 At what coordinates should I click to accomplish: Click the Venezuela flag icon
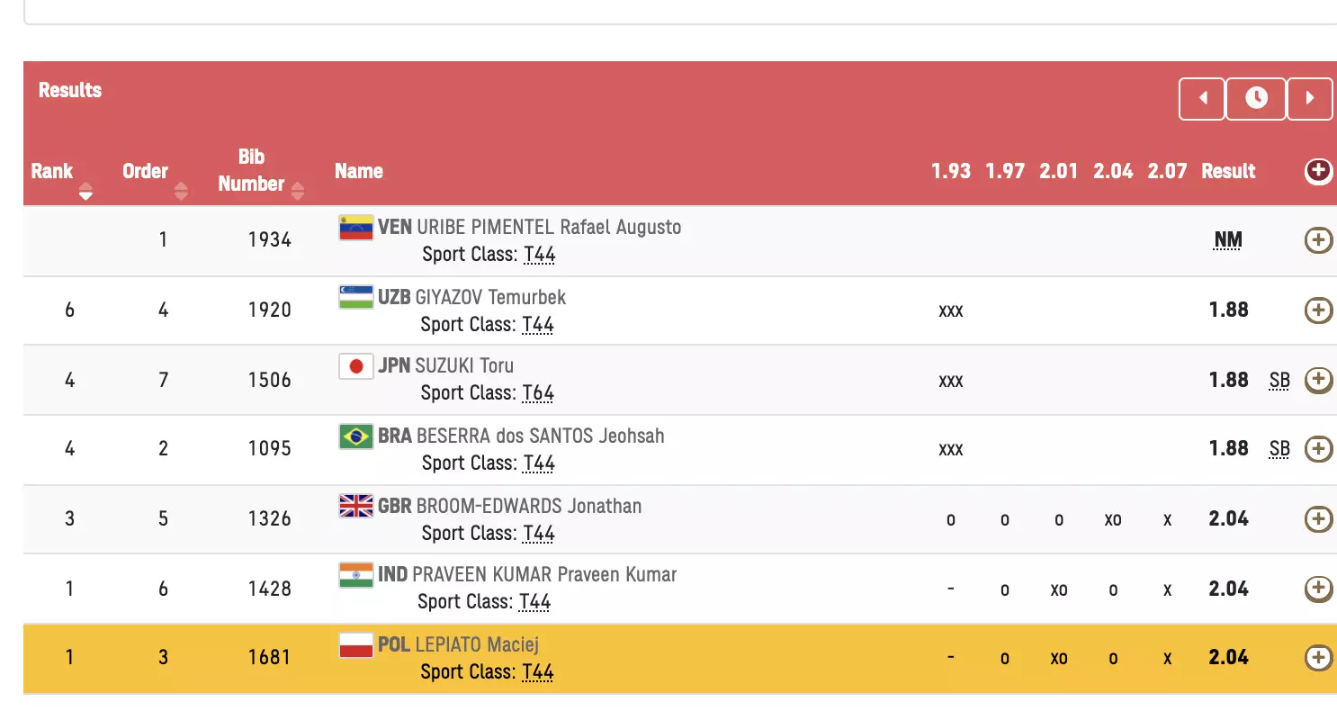pos(355,228)
